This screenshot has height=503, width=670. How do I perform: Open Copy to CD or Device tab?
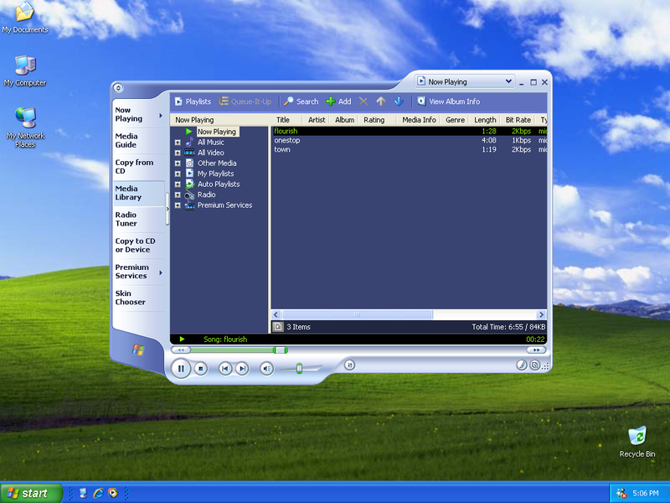click(139, 245)
